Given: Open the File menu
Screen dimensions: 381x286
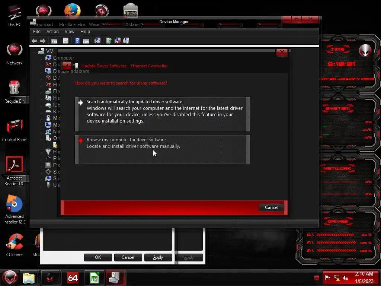Looking at the screenshot, I should (37, 32).
